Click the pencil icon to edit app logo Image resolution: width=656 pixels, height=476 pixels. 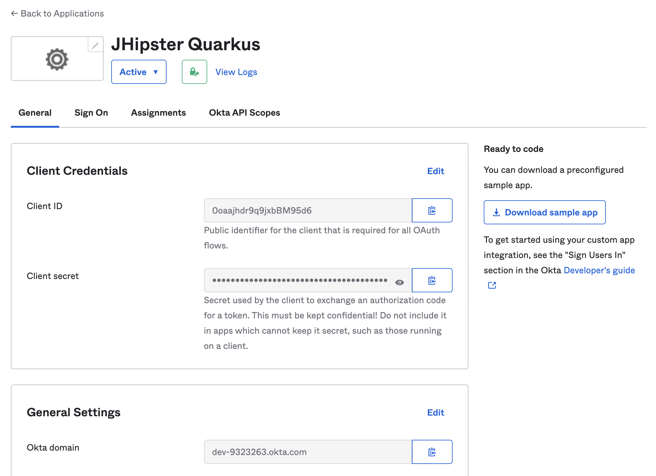tap(95, 45)
